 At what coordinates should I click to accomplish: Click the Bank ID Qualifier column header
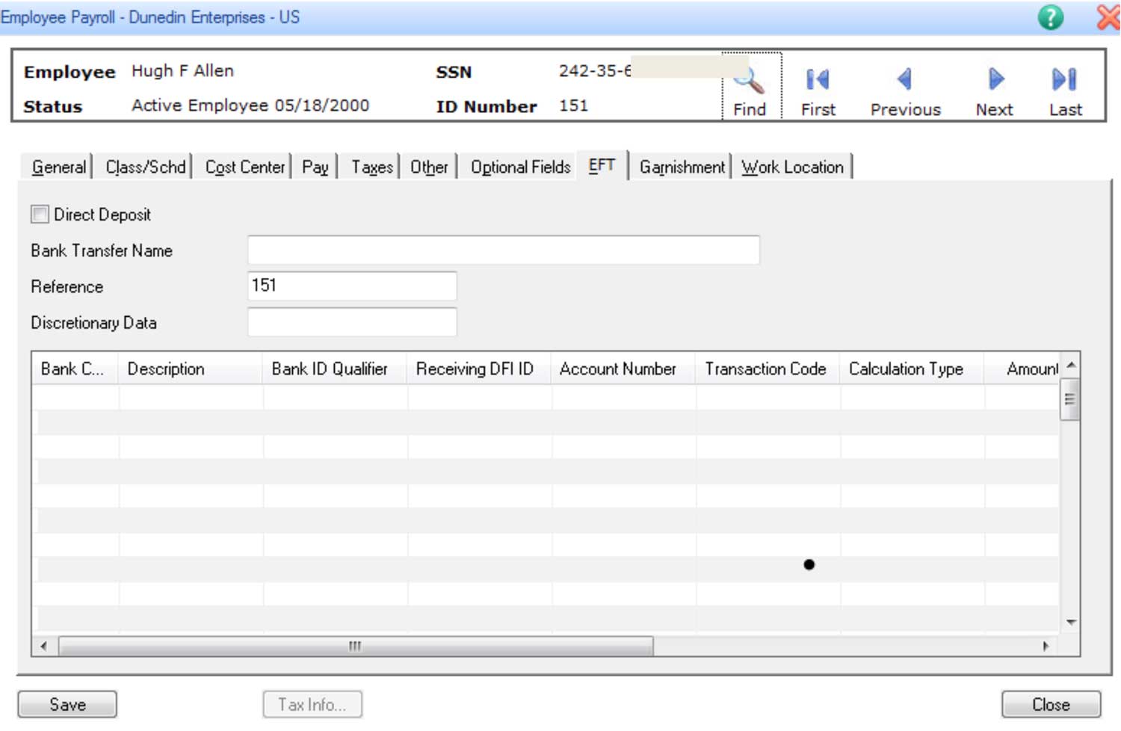click(x=334, y=368)
